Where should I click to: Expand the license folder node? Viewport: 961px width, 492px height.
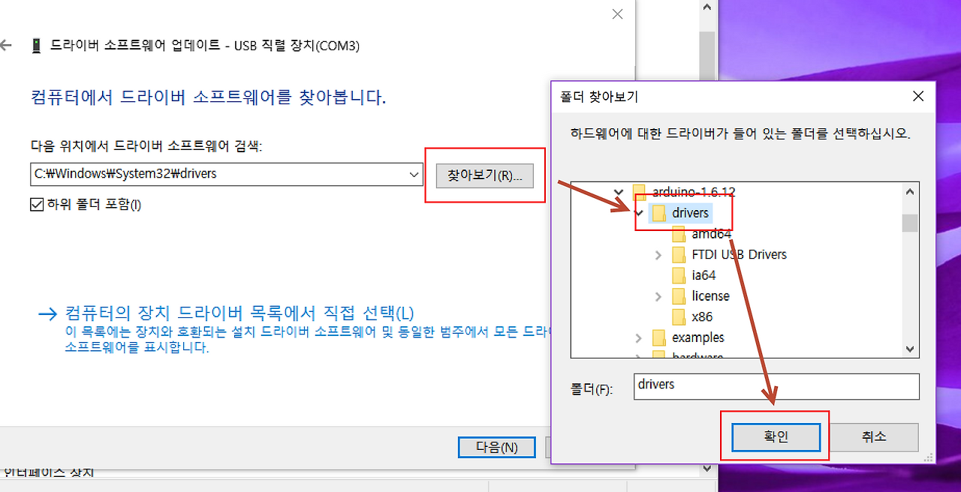coord(658,296)
